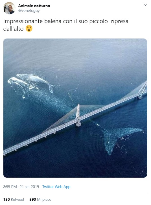This screenshot has width=151, height=205.
Task: Open the whale and bridge photo
Action: point(75,108)
